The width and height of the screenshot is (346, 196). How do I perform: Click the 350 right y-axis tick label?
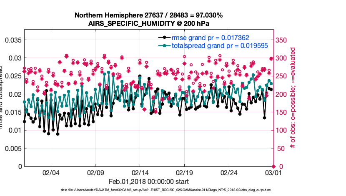click(x=281, y=40)
